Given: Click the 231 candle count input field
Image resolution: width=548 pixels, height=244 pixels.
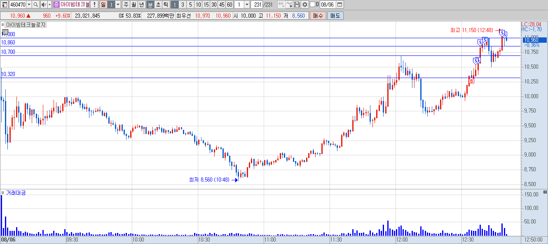Looking at the screenshot, I should [x=257, y=5].
